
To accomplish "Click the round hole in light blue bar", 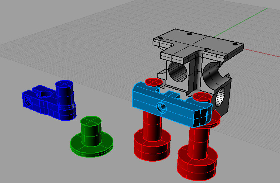I will [x=161, y=107].
